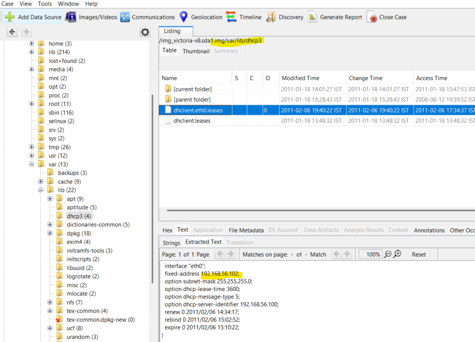Image resolution: width=475 pixels, height=342 pixels.
Task: Click the Generate Report icon
Action: coord(312,17)
